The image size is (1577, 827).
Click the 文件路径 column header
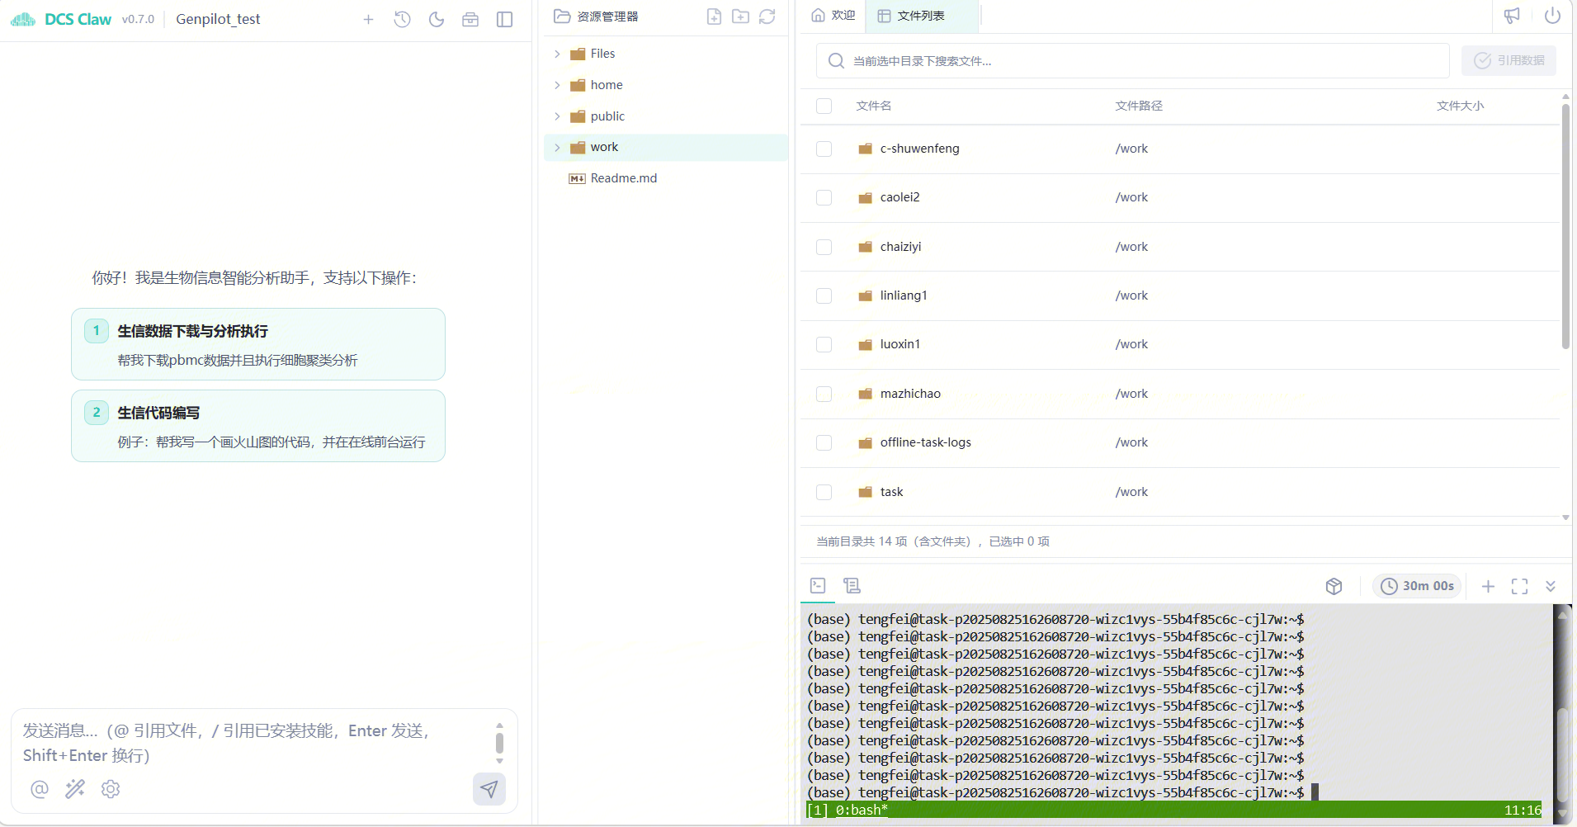pos(1139,106)
